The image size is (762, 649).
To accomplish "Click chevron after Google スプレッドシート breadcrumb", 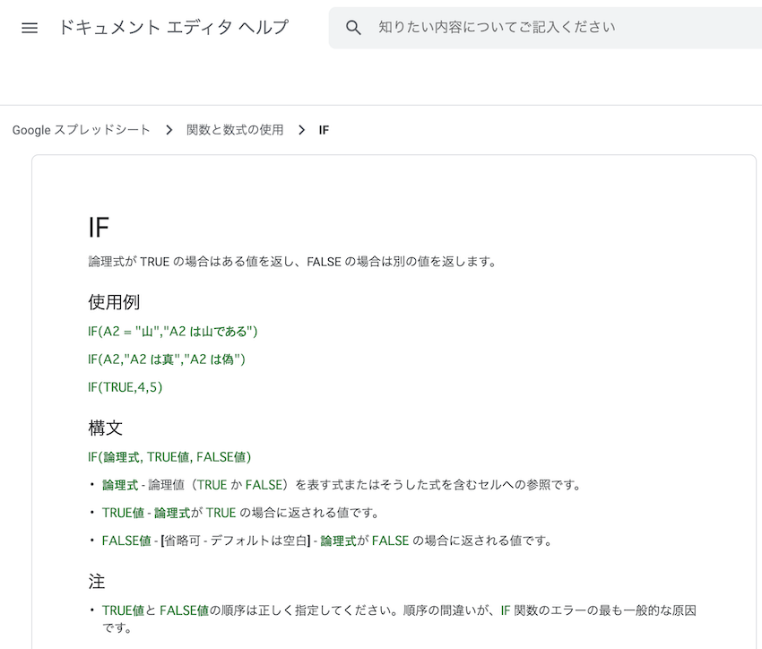I will 169,130.
